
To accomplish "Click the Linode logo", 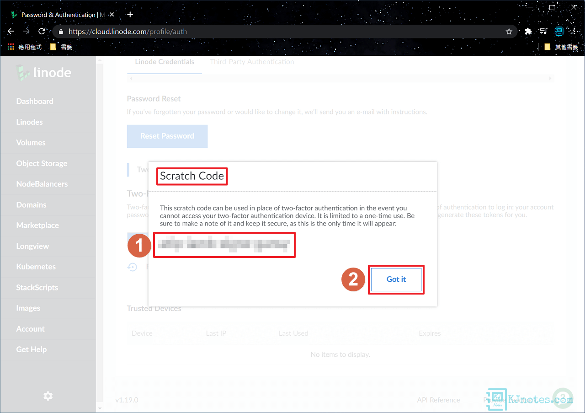I will point(44,72).
